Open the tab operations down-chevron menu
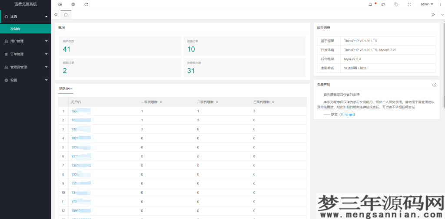This screenshot has height=219, width=445. tap(442, 14)
